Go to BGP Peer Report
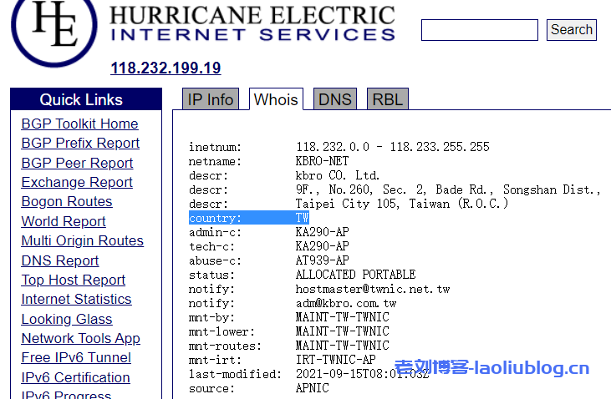The image size is (611, 399). (x=77, y=163)
